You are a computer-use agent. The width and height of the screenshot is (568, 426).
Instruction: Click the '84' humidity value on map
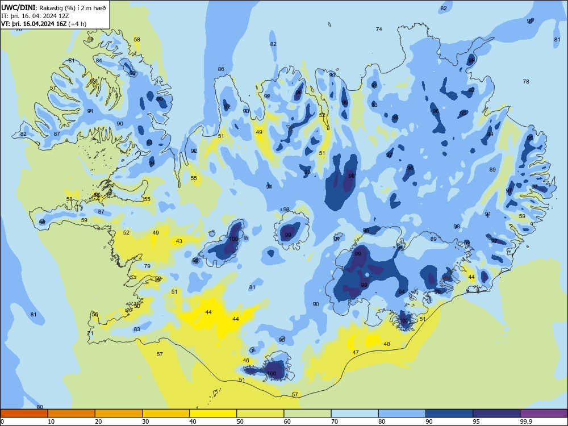(99, 61)
